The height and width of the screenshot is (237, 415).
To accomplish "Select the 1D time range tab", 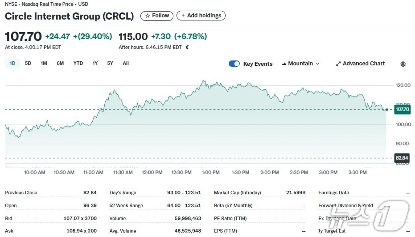I will tap(12, 63).
